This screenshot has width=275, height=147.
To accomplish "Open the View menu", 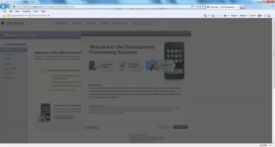I will [x=17, y=11].
